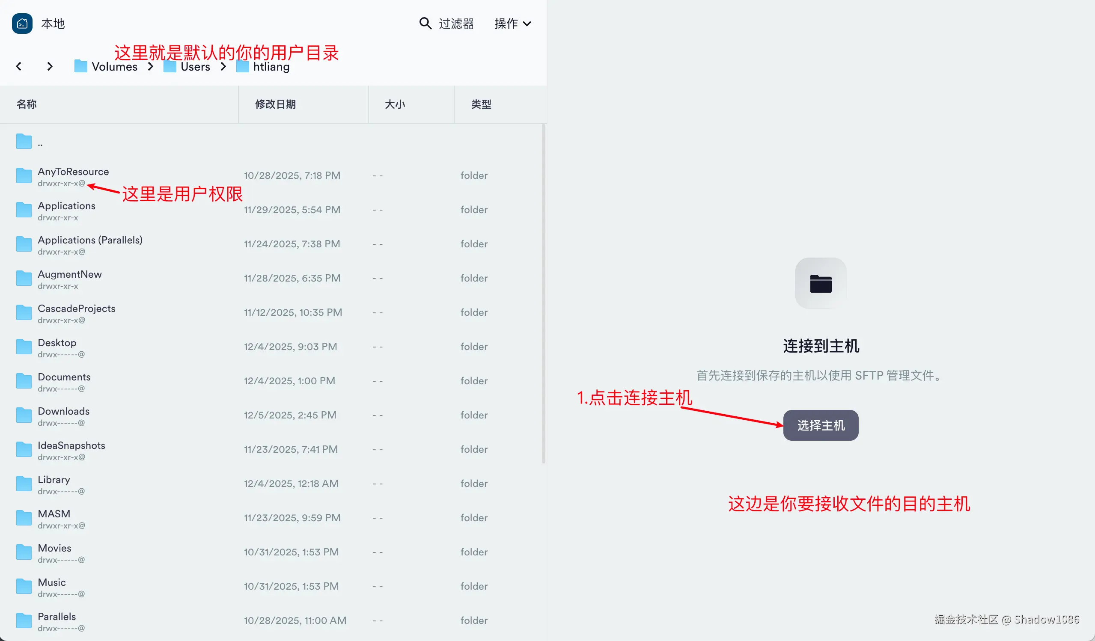Navigate forward with the right arrow
The image size is (1095, 641).
click(50, 66)
